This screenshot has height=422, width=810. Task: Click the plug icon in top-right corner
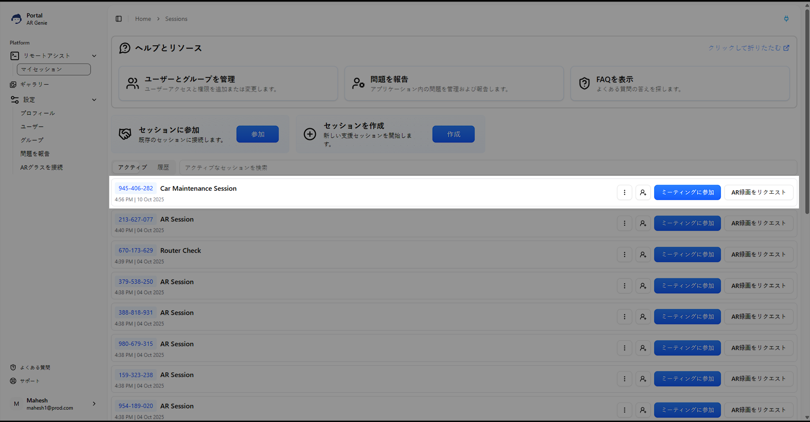[x=786, y=19]
